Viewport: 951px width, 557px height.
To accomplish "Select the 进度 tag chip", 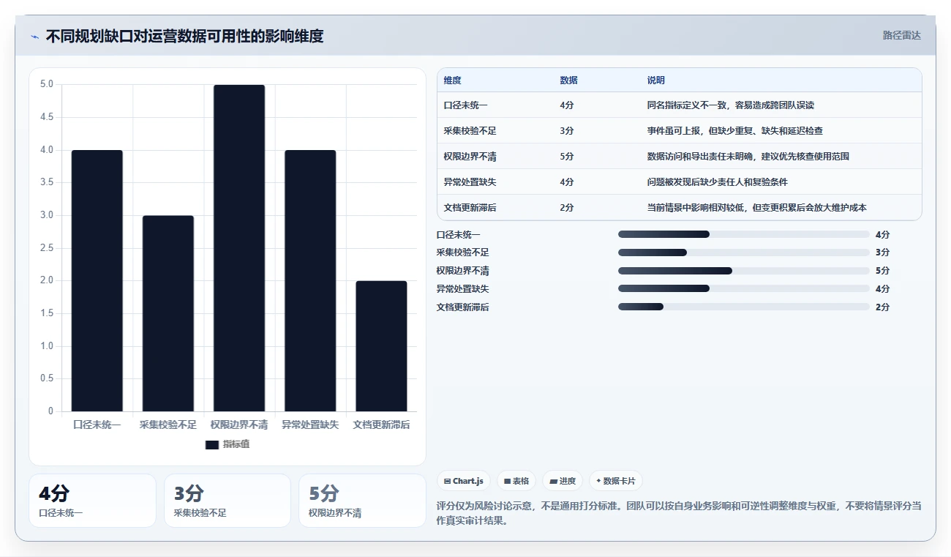I will coord(563,481).
